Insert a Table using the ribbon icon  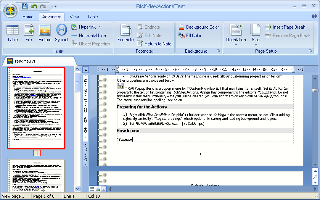13,33
